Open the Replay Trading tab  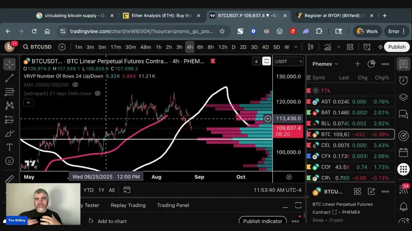tap(128, 205)
